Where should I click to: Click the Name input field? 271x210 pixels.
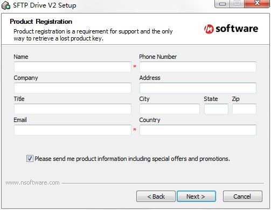pos(73,67)
